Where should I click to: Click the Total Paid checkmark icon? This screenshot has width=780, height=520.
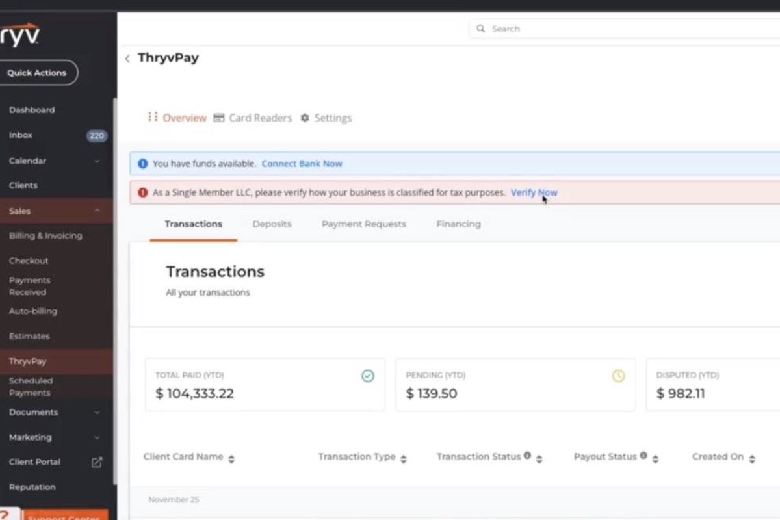tap(368, 376)
